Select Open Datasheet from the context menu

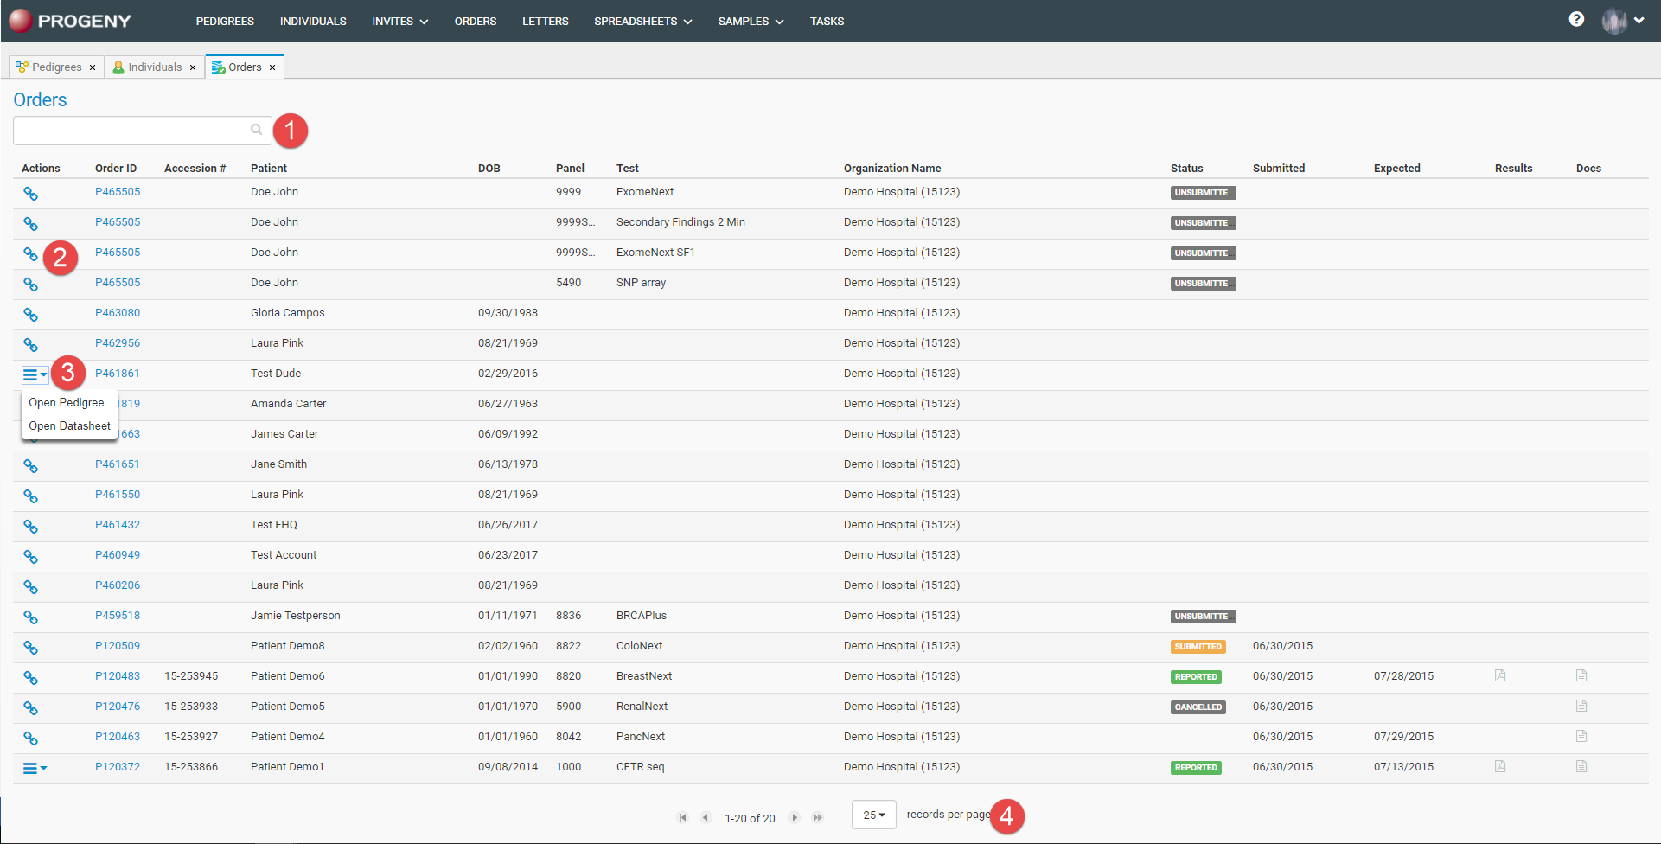69,425
